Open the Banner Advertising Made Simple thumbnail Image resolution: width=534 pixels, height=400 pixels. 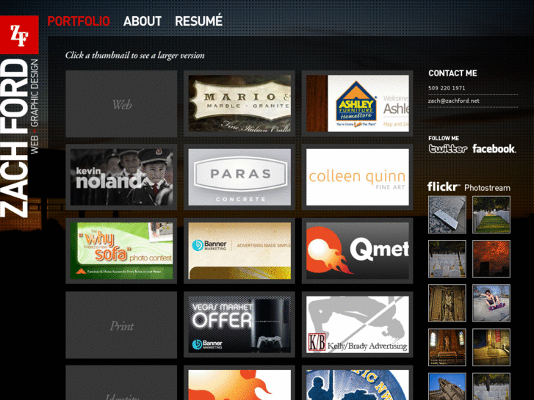[239, 251]
